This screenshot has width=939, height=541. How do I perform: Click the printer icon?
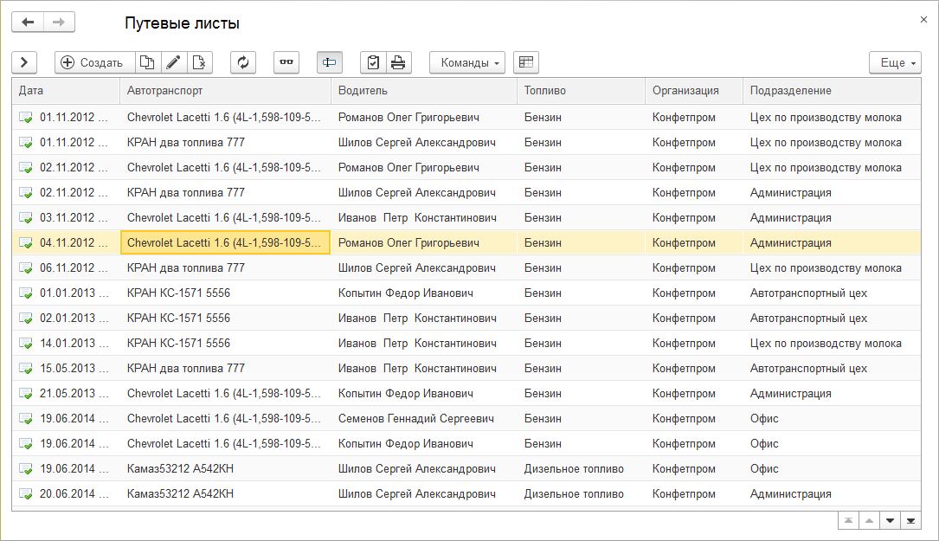point(398,62)
